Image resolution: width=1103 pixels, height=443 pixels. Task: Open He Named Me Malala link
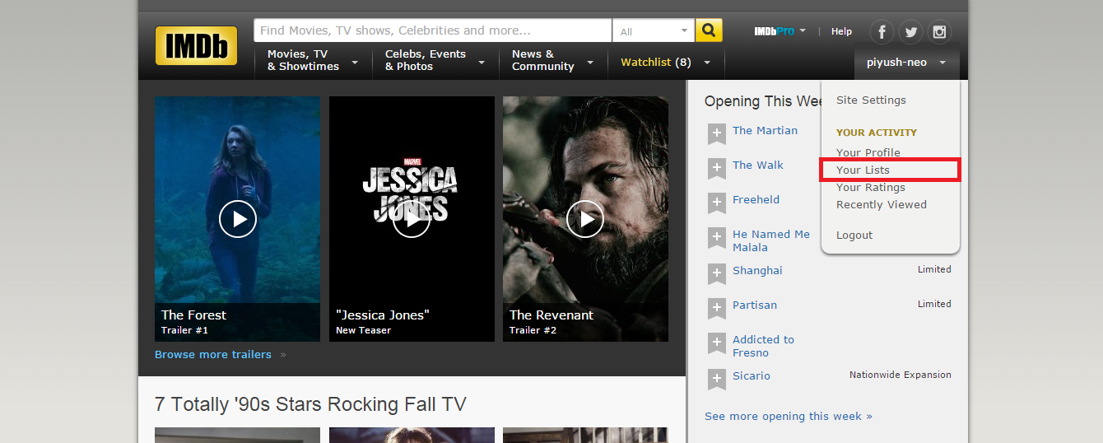click(x=771, y=241)
